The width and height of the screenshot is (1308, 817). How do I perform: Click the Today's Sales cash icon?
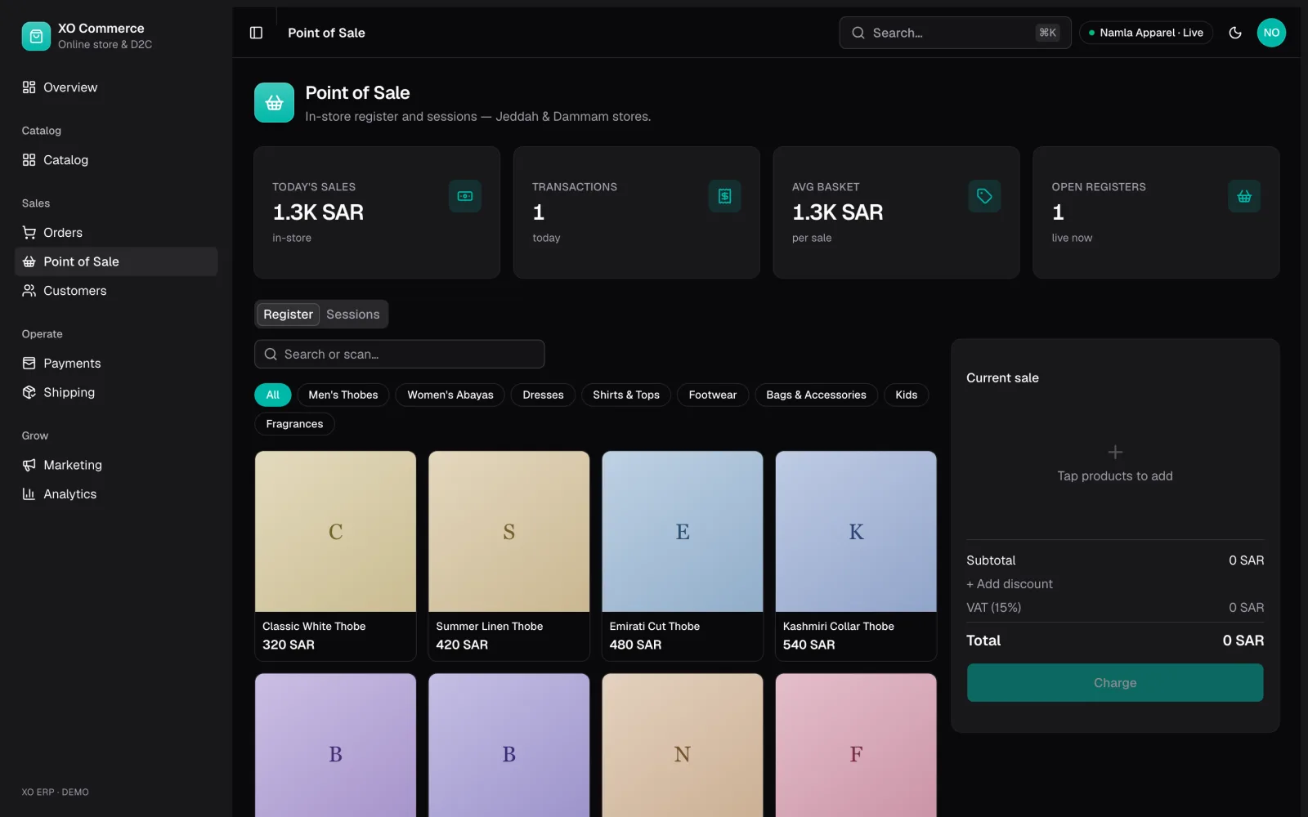point(465,196)
